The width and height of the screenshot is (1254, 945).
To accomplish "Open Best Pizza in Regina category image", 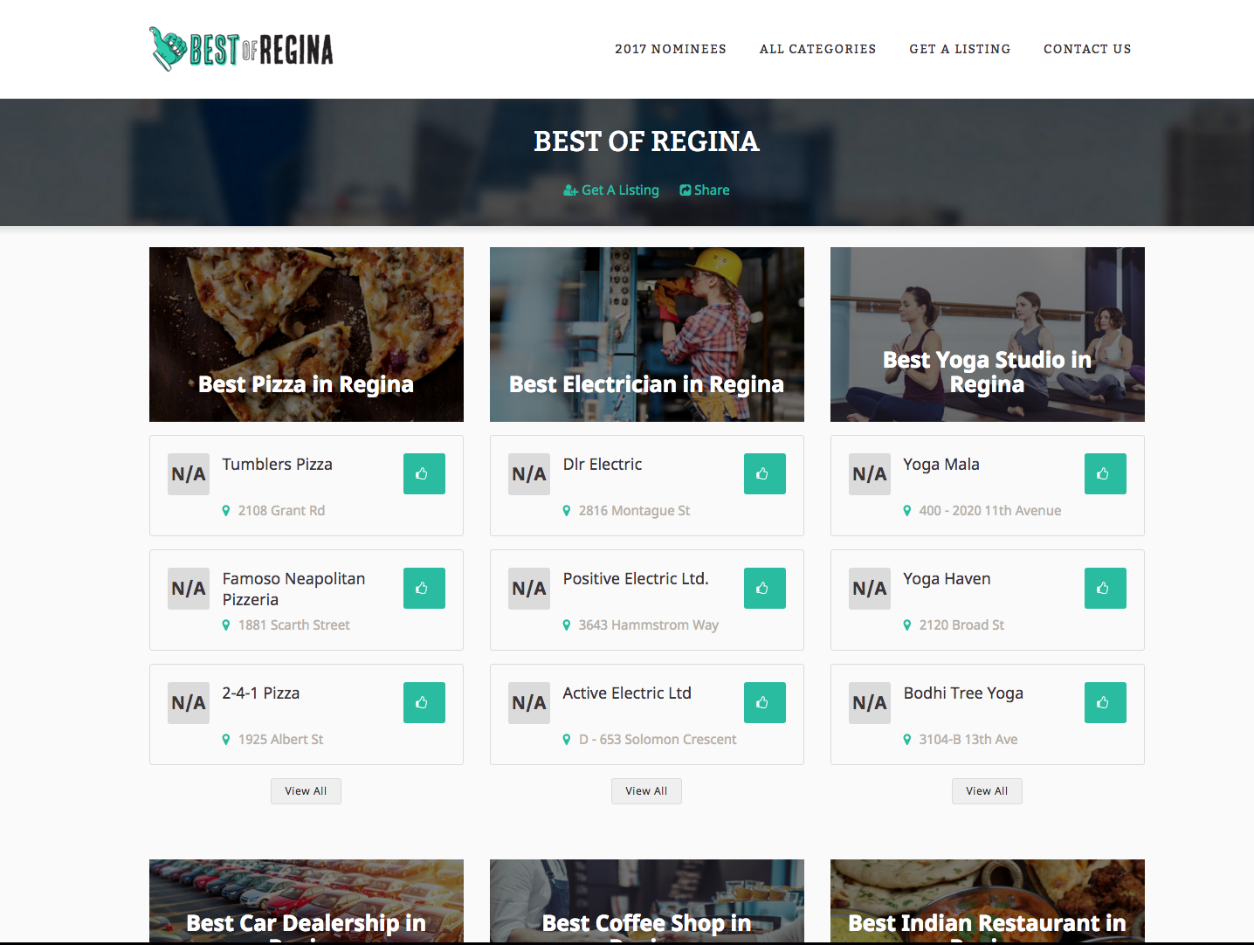I will point(307,335).
